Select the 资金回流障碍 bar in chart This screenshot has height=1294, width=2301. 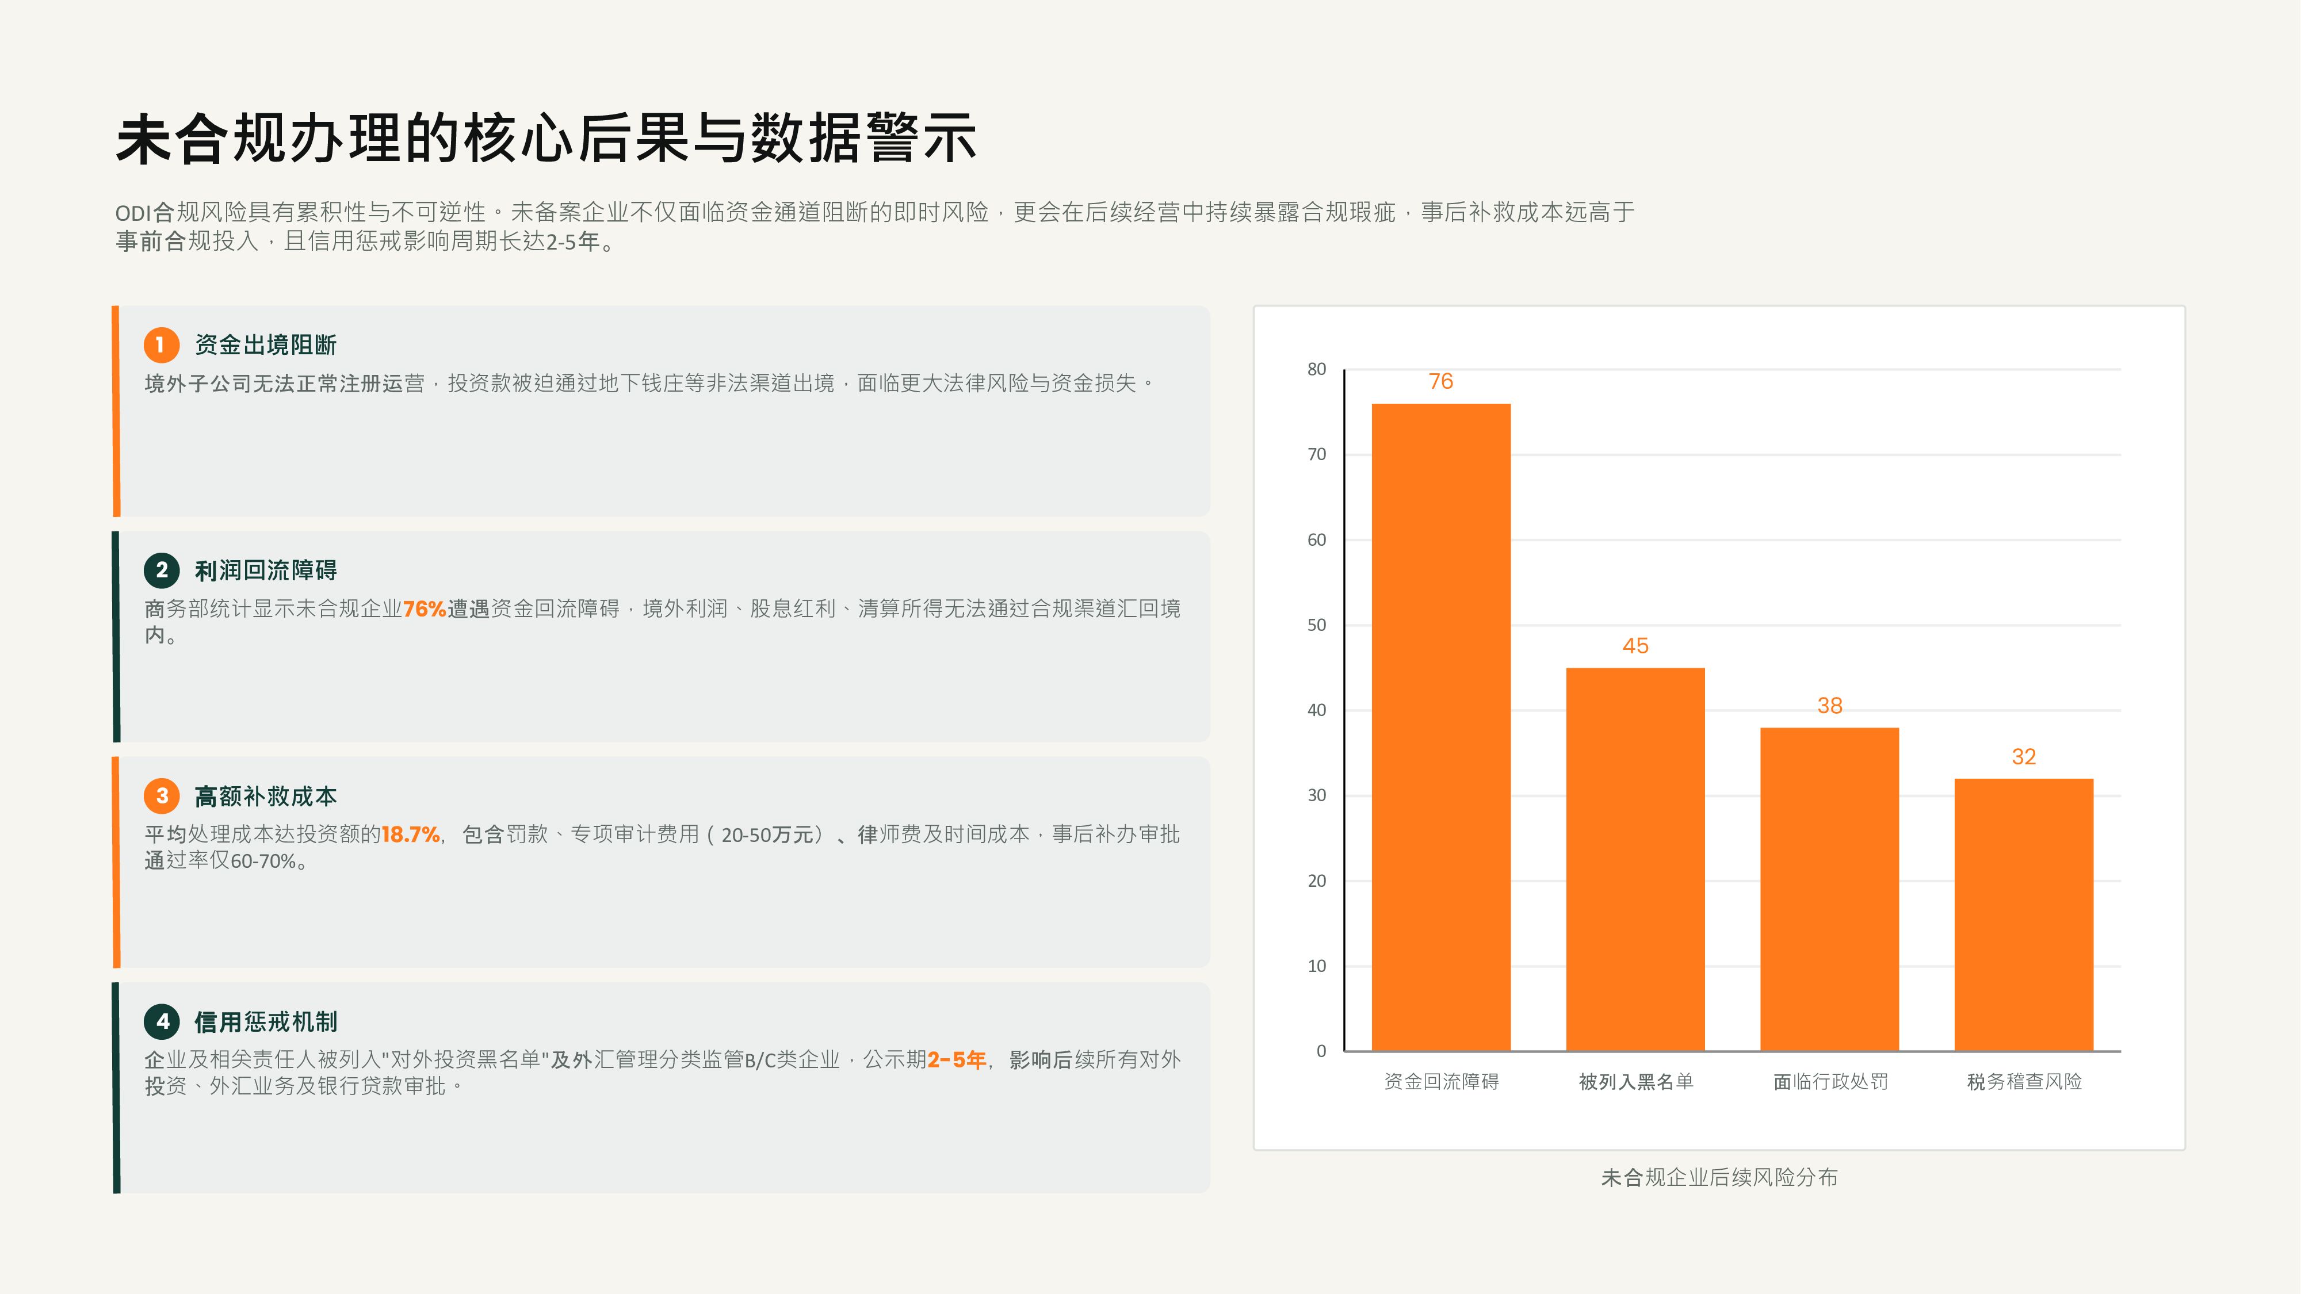tap(1441, 727)
